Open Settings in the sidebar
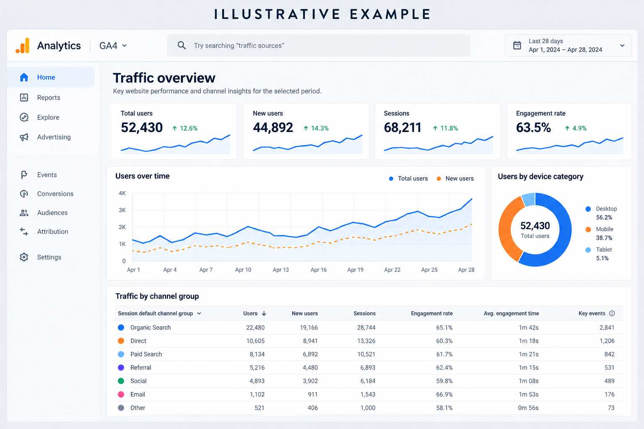Viewport: 644px width, 429px height. [51, 257]
